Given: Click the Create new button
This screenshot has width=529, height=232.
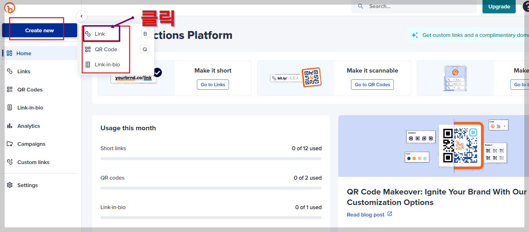Looking at the screenshot, I should point(40,30).
